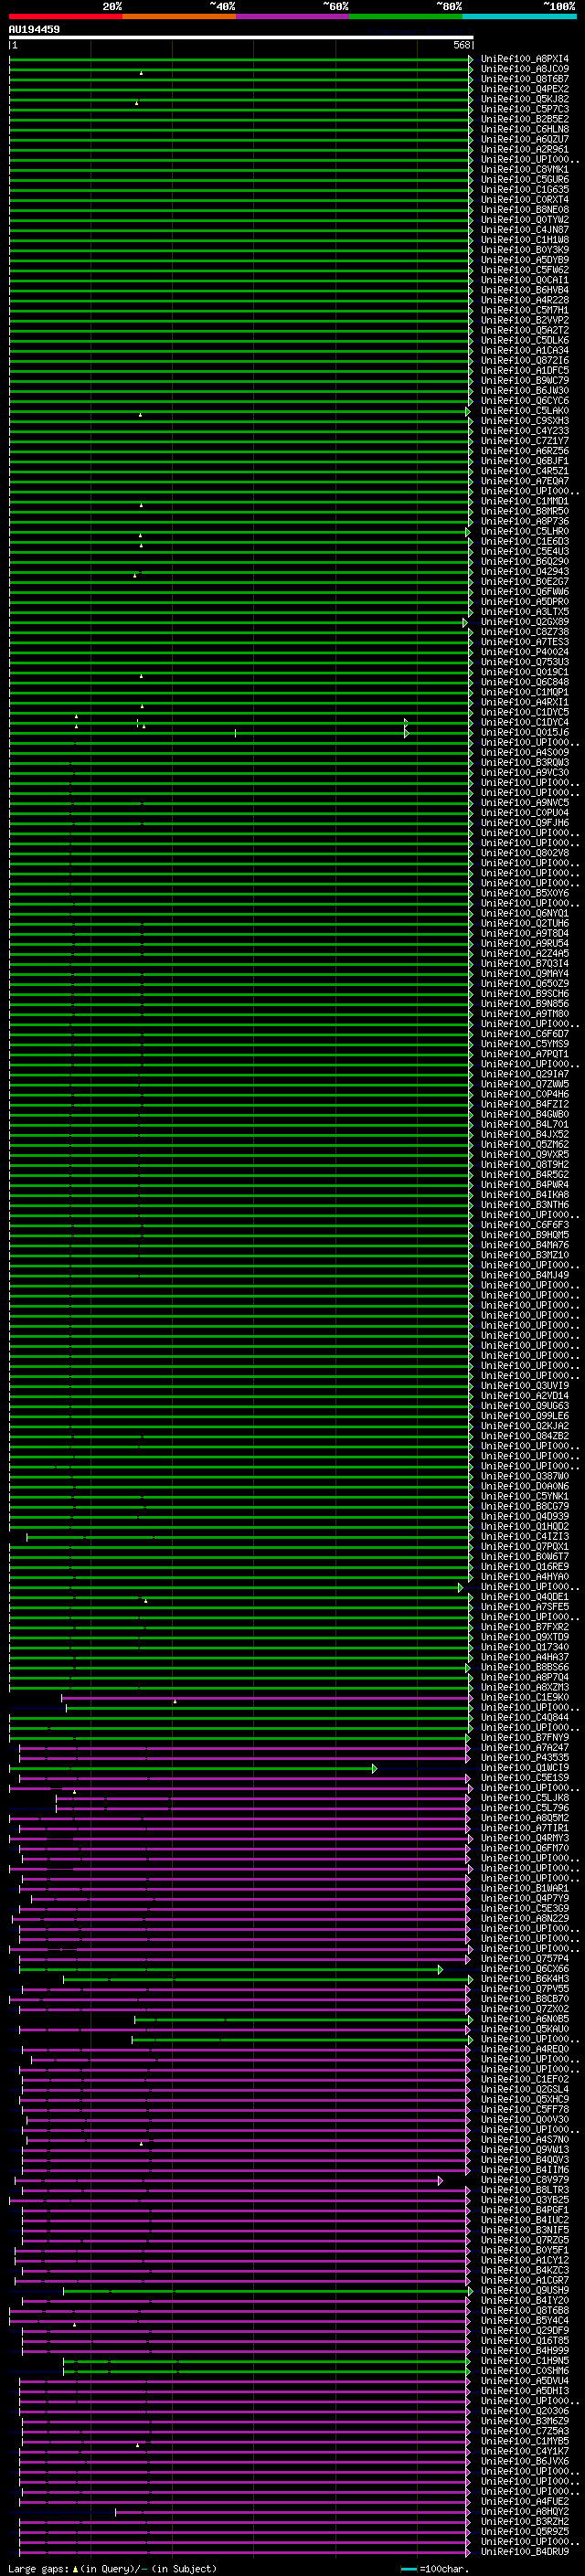The height and width of the screenshot is (2576, 585).
Task: Select the UniRef100_C1DYC5 label
Action: 525,712
